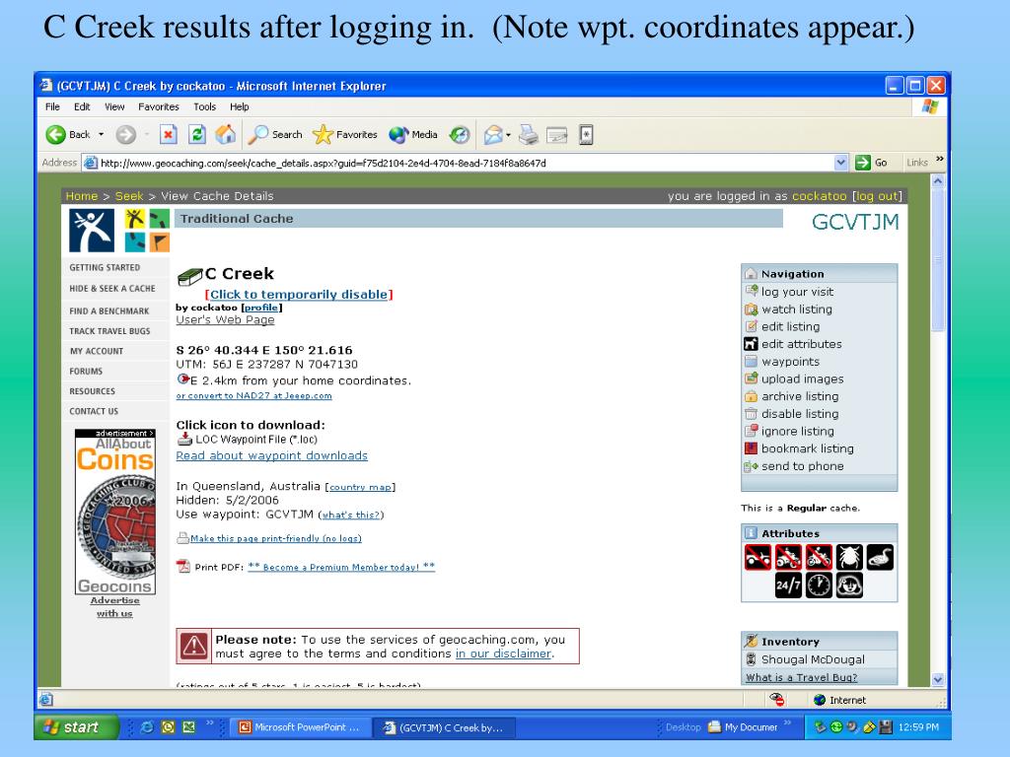
Task: Expand Desktop toolbar overflow chevron
Action: coord(787,723)
